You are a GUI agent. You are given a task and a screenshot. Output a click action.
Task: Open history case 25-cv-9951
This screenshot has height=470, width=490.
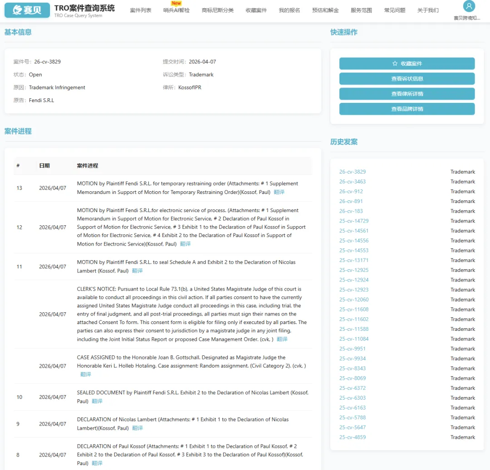(x=353, y=349)
